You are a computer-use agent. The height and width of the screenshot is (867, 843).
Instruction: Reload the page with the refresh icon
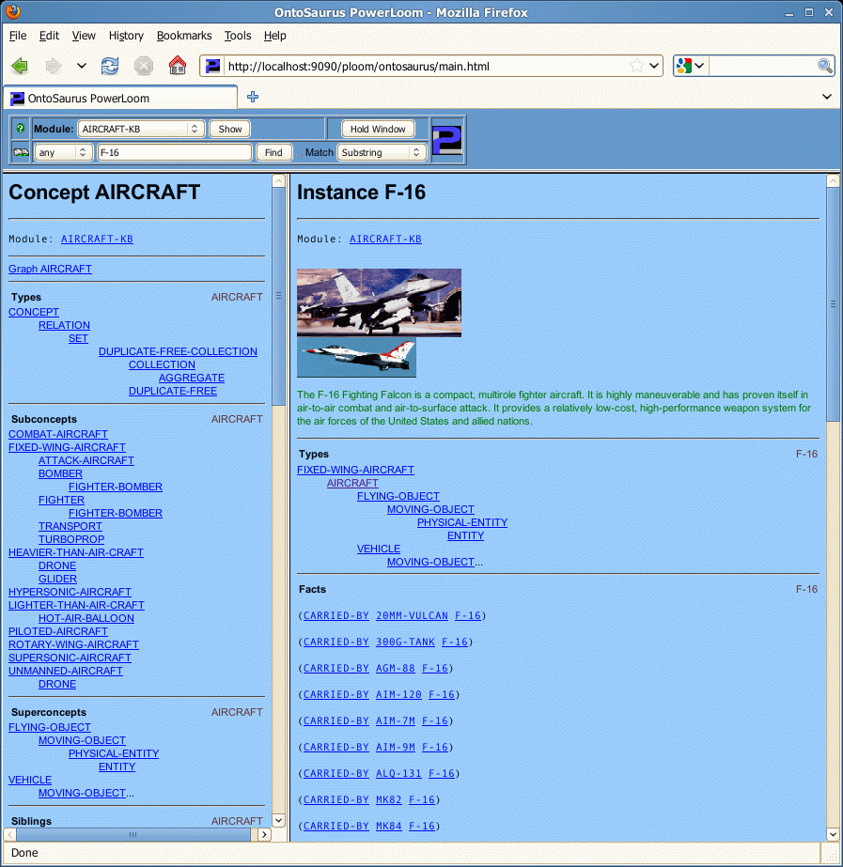[110, 67]
